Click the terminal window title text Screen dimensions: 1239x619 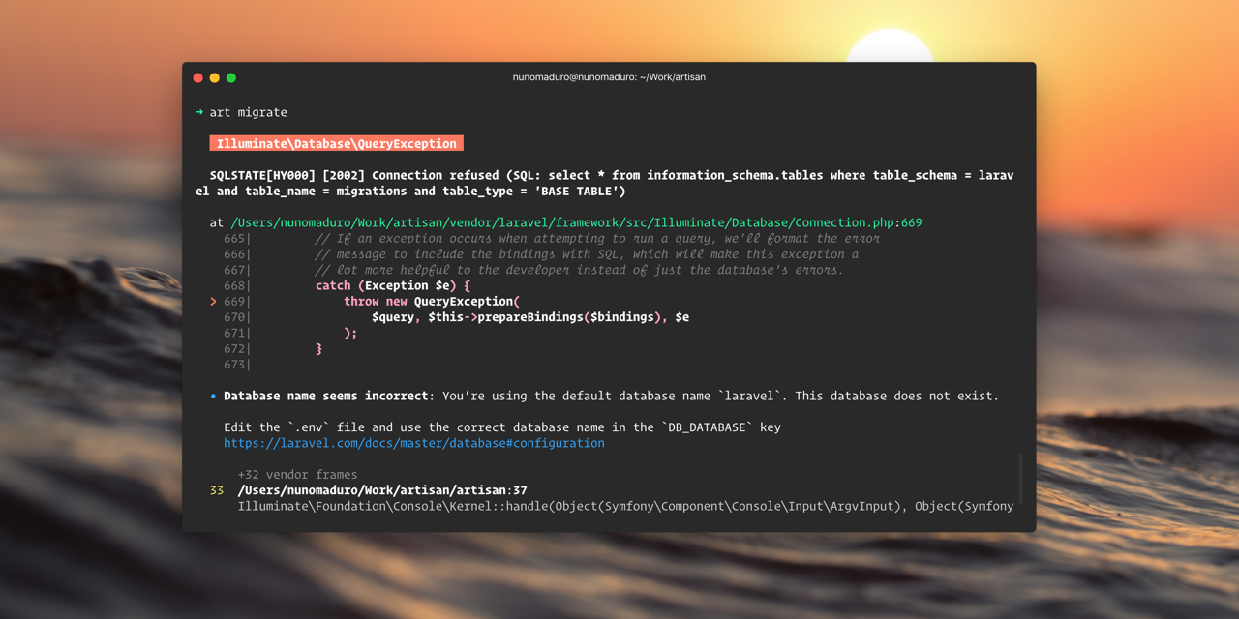[x=609, y=77]
